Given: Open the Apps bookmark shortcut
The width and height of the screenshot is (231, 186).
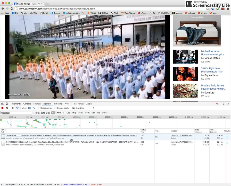Looking at the screenshot, I should pos(5,13).
